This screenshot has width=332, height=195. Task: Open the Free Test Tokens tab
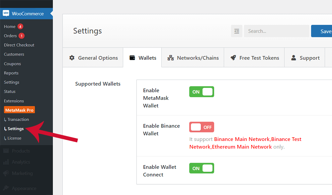tap(254, 57)
